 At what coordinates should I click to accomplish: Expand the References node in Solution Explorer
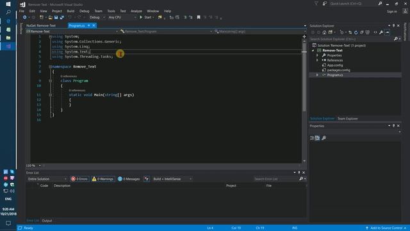[317, 60]
